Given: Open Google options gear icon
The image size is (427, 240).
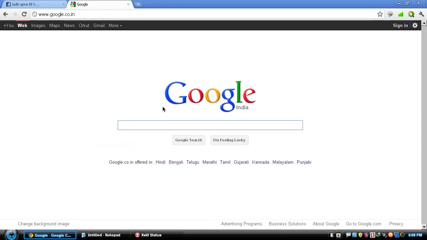Looking at the screenshot, I should click(x=415, y=25).
